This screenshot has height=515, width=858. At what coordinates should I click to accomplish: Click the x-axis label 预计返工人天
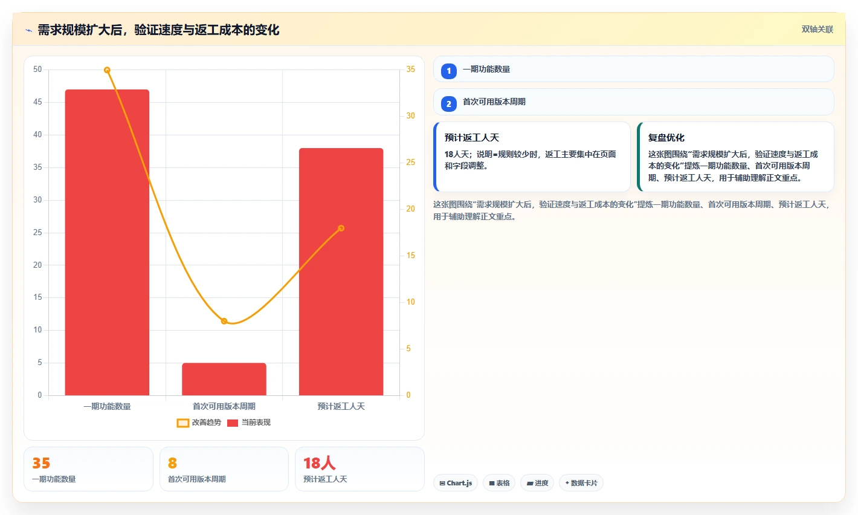[341, 406]
